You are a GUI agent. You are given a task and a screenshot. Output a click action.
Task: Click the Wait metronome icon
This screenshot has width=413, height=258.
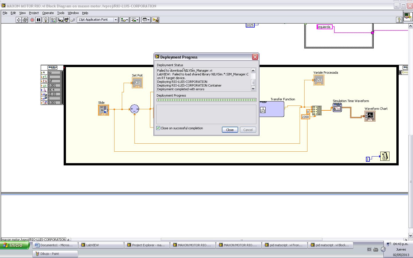tap(385, 156)
